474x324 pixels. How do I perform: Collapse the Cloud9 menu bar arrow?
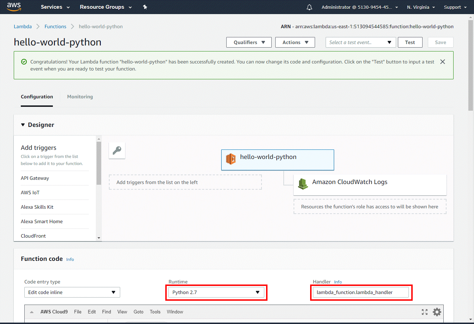(32, 312)
